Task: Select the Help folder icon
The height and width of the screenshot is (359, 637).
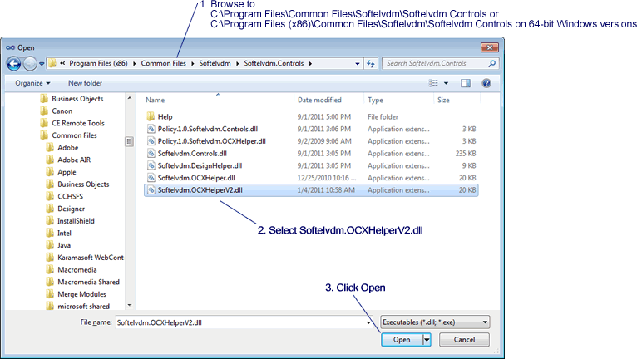Action: pos(151,117)
